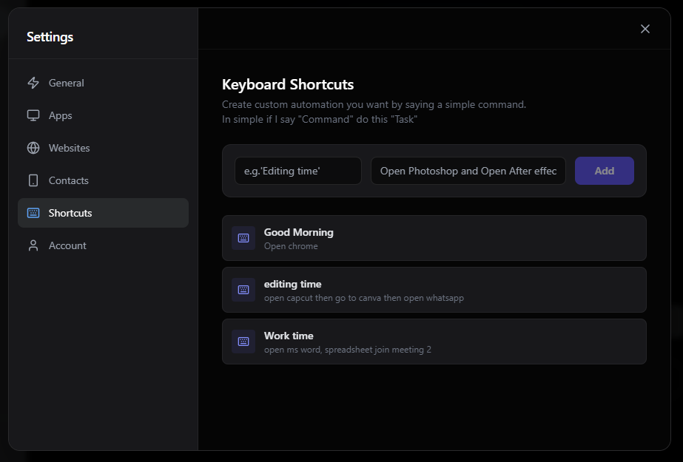This screenshot has width=683, height=462.
Task: Select the editing time shortcut entry
Action: (434, 290)
